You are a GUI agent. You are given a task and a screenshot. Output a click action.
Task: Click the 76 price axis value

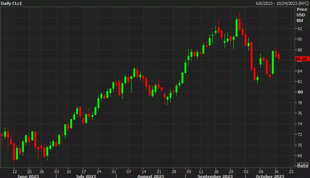(300, 113)
